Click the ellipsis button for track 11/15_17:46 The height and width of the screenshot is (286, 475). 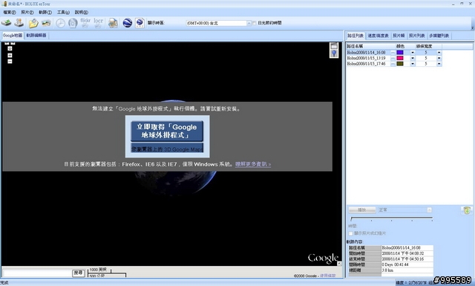click(x=393, y=64)
